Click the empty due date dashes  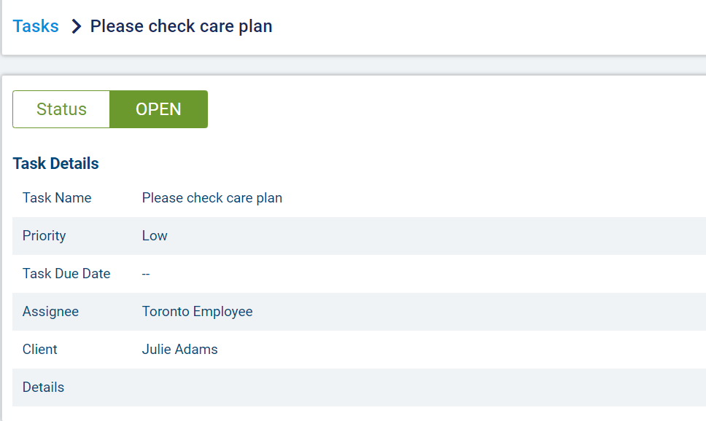pos(146,274)
